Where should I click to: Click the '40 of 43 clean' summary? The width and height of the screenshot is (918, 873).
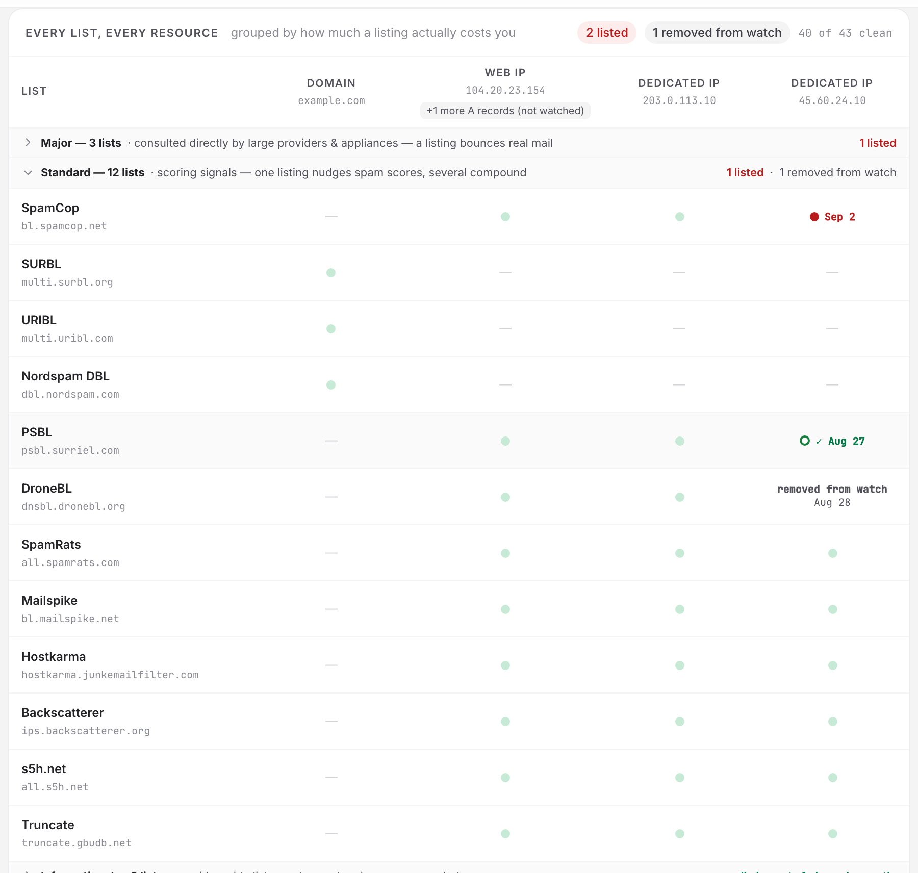(845, 33)
